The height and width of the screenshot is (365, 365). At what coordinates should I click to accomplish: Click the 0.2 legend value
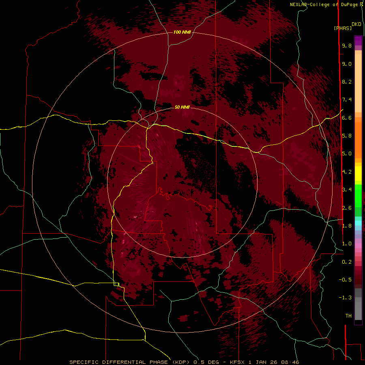coord(347,262)
